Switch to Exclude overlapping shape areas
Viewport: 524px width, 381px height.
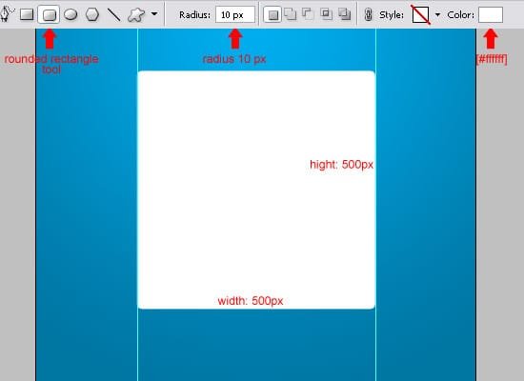pos(344,14)
